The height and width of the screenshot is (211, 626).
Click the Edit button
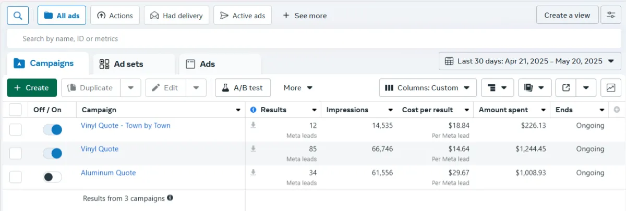coord(165,88)
